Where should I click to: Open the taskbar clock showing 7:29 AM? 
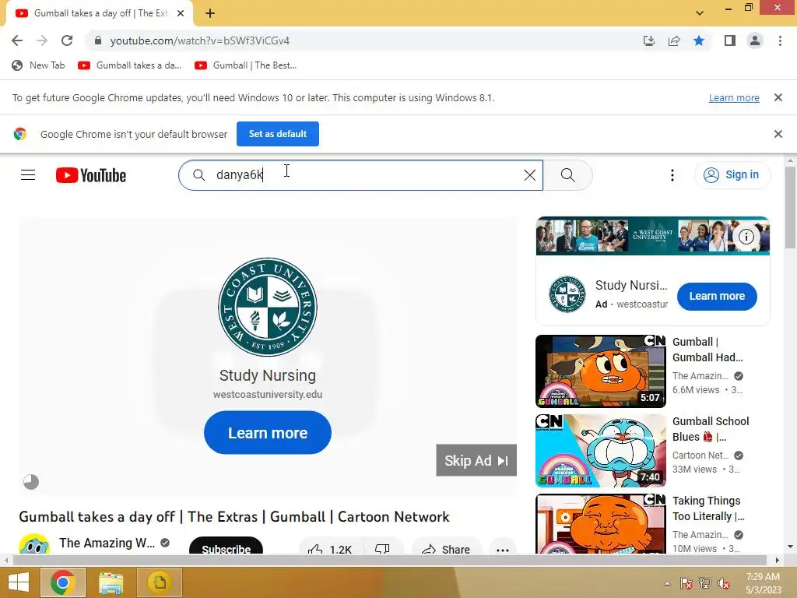pyautogui.click(x=763, y=582)
